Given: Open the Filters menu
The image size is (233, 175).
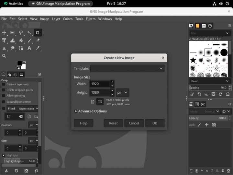Looking at the screenshot, I should click(x=91, y=19).
